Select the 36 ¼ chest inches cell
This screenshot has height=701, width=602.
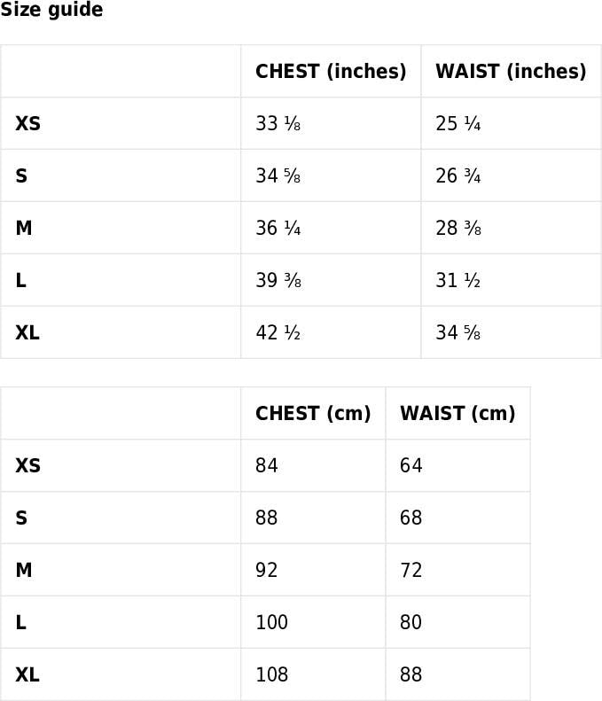pos(278,229)
